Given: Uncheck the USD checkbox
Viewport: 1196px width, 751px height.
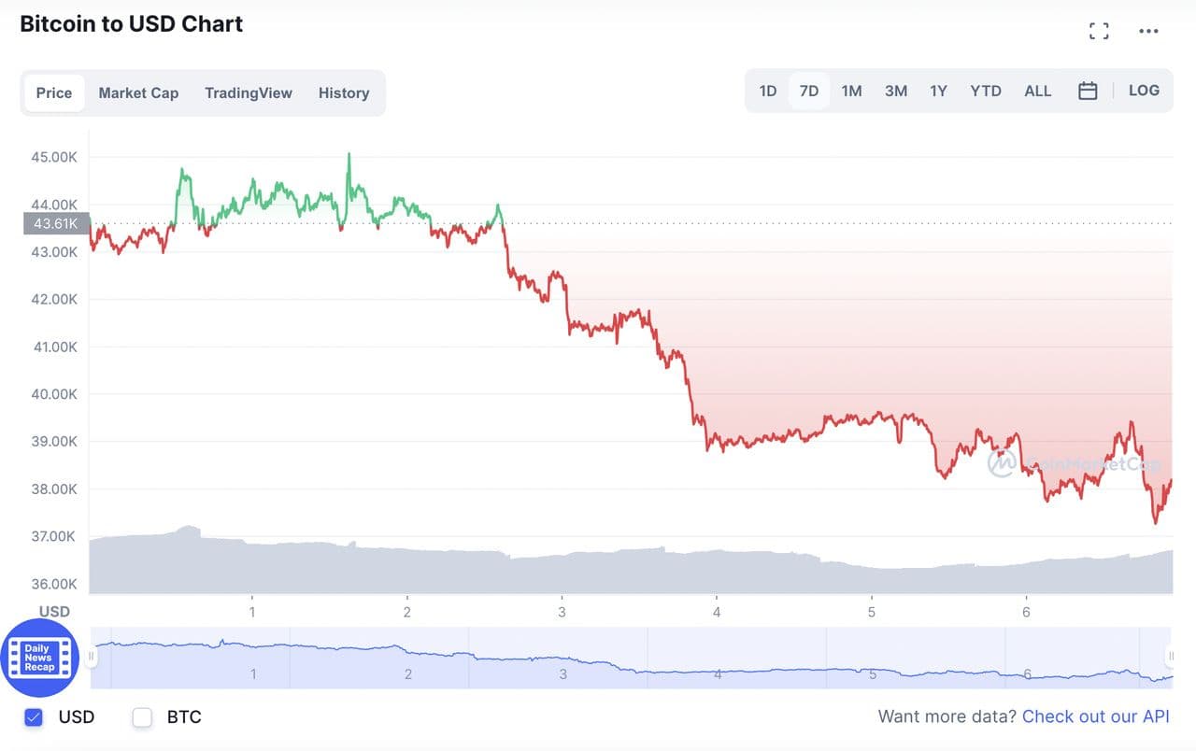Looking at the screenshot, I should pos(34,717).
